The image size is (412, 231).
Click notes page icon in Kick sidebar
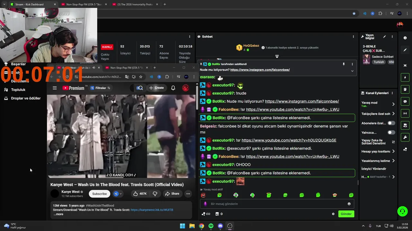(405, 90)
